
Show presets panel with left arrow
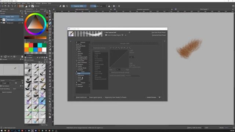(x=71, y=41)
